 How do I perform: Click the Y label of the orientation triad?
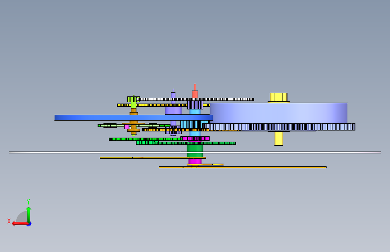[x=28, y=201]
